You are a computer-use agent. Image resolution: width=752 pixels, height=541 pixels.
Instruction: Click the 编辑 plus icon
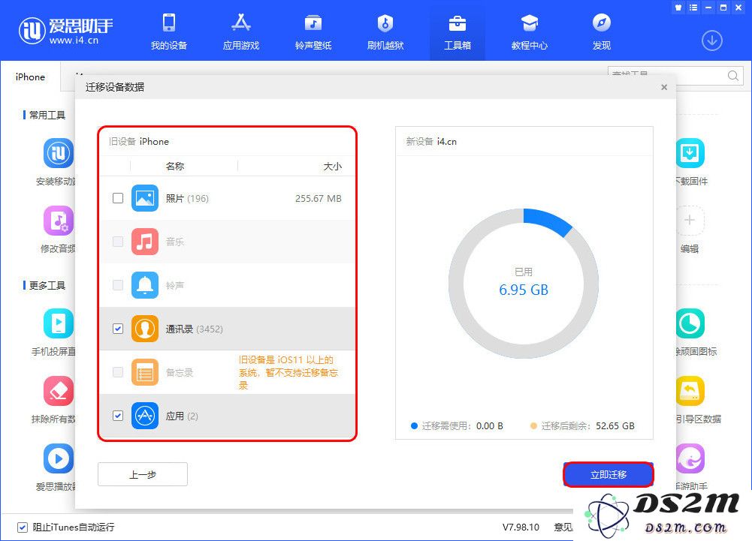(x=690, y=221)
